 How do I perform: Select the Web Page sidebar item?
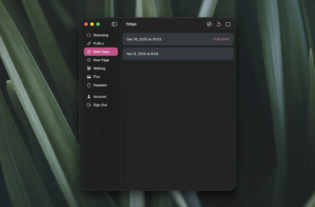point(101,52)
